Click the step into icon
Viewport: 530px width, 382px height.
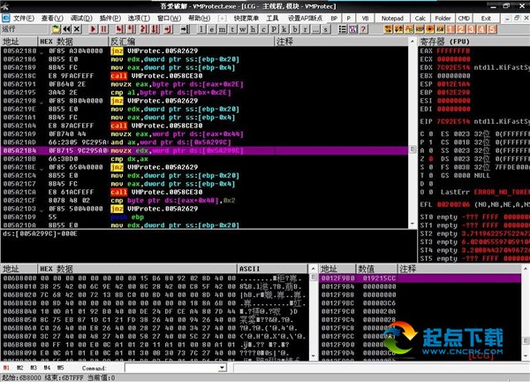coord(120,29)
